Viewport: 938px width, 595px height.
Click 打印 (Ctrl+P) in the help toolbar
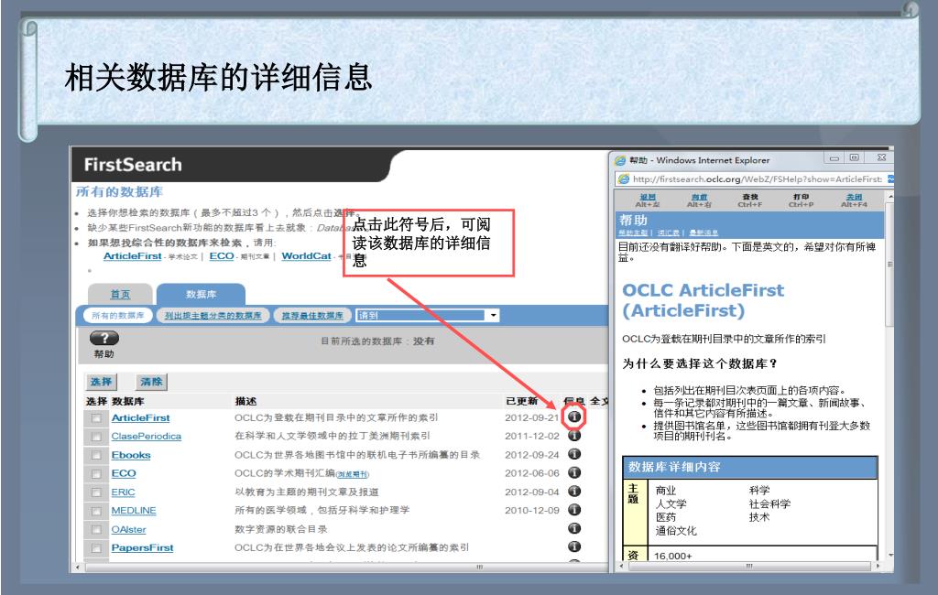(x=801, y=200)
